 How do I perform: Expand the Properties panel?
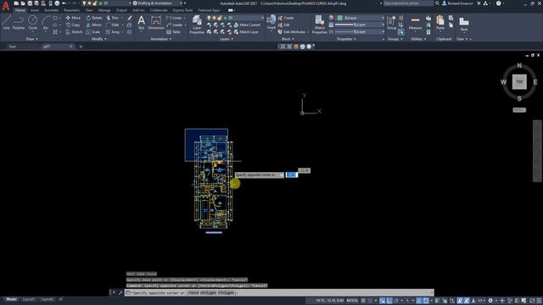pos(346,39)
